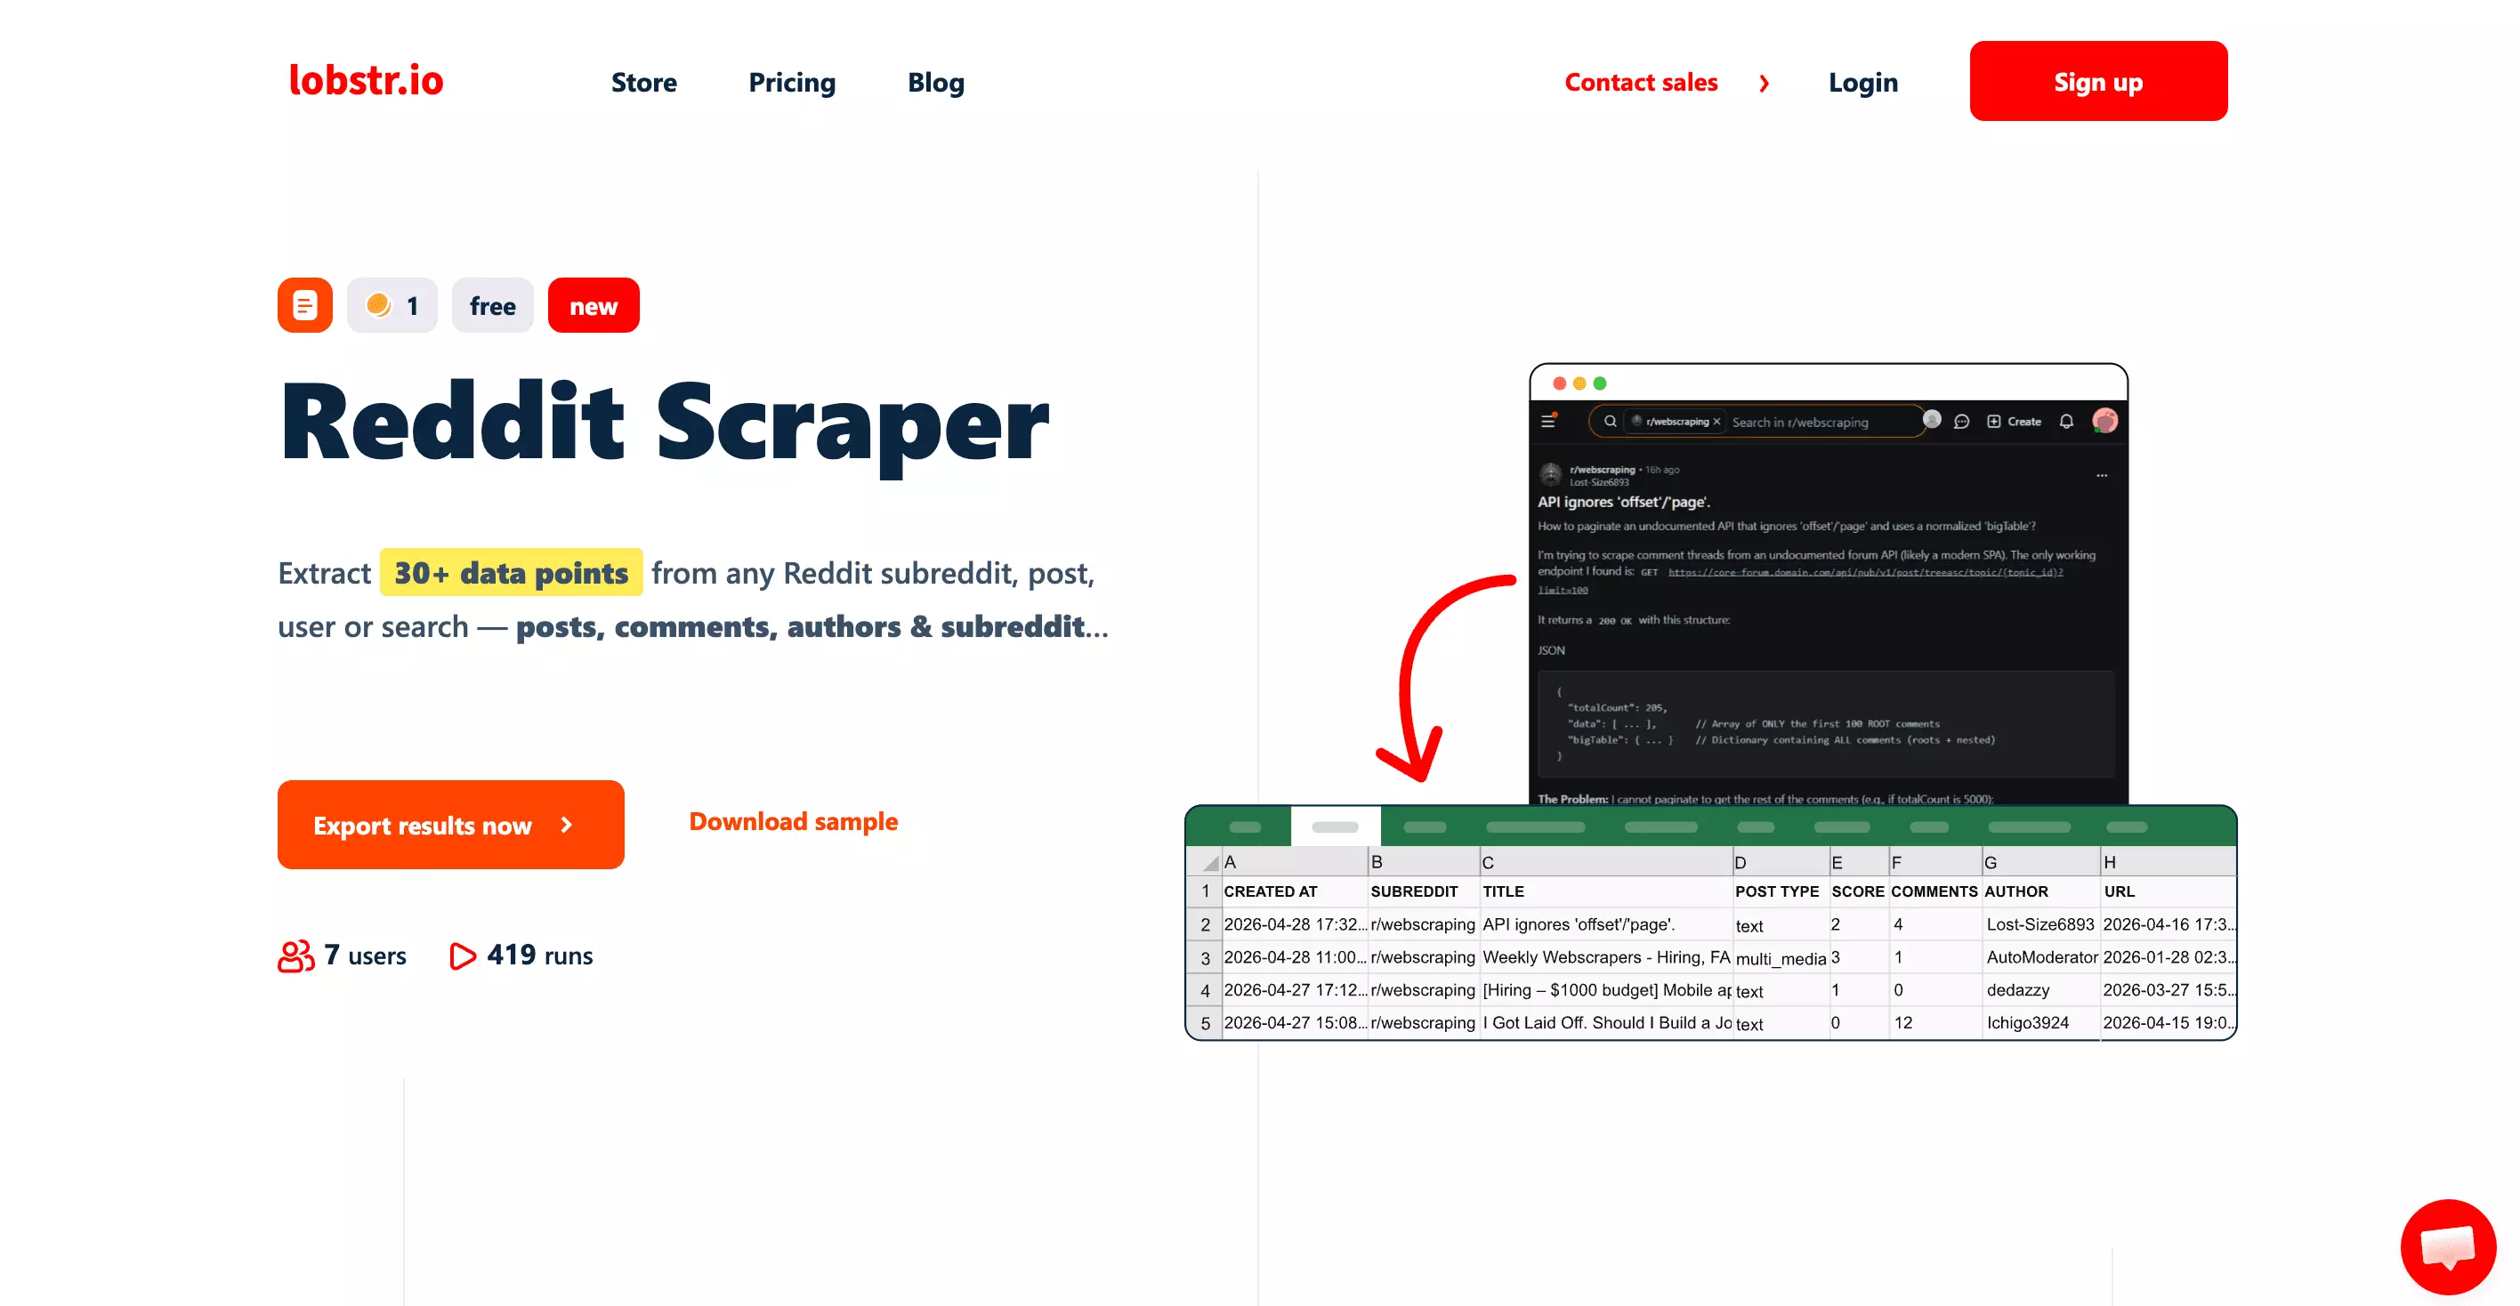
Task: Click the select-all corner of spreadsheet
Action: tap(1205, 862)
